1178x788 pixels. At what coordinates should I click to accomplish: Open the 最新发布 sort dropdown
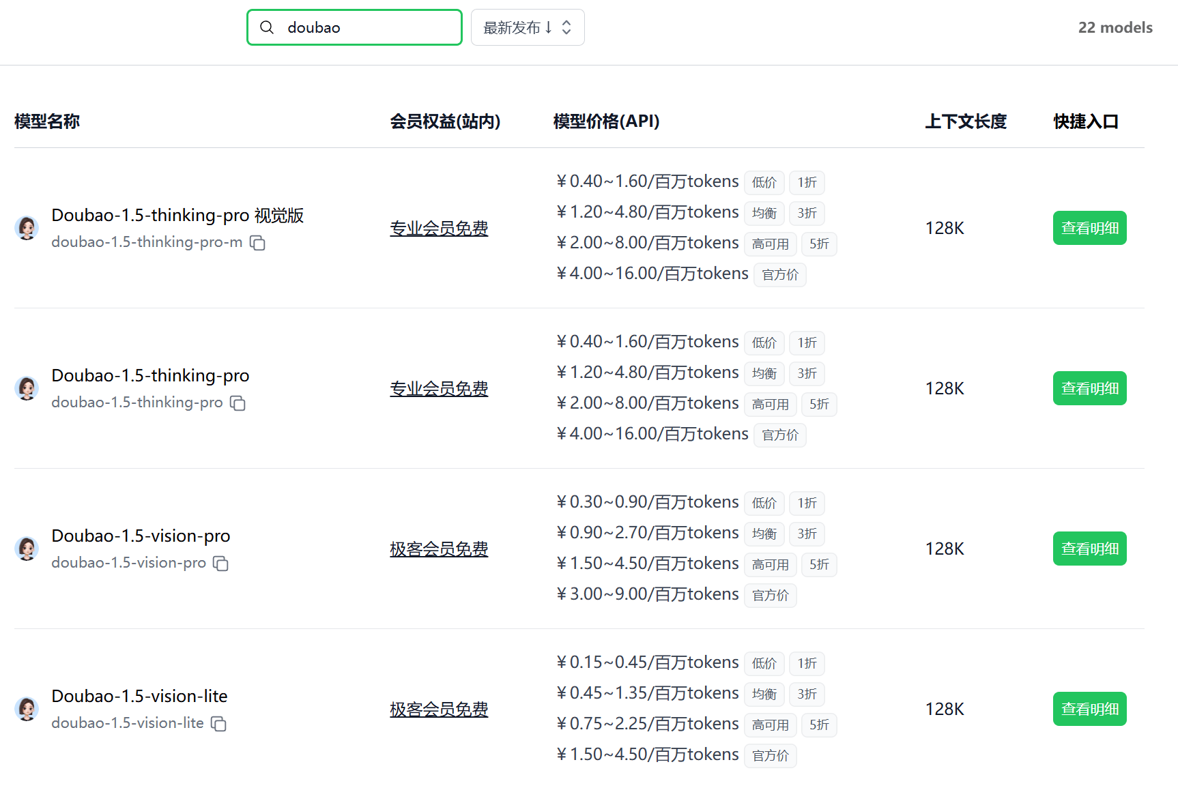[x=528, y=27]
